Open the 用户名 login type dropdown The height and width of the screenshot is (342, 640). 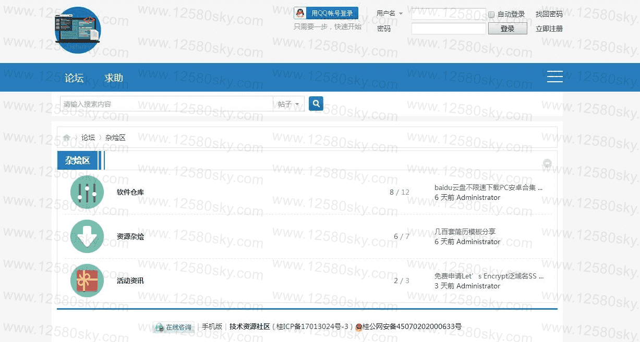[x=390, y=14]
